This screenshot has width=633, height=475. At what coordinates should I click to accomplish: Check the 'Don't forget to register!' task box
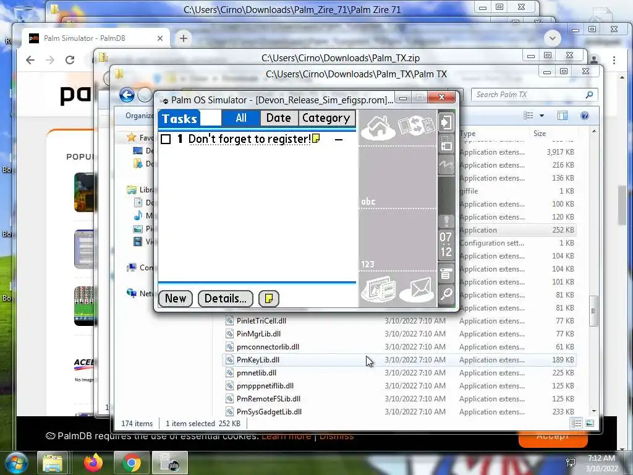pyautogui.click(x=166, y=139)
